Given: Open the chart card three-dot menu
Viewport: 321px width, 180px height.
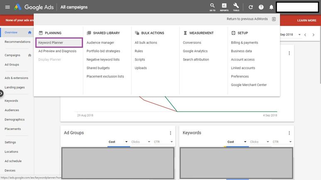Looking at the screenshot, I should click(289, 53).
